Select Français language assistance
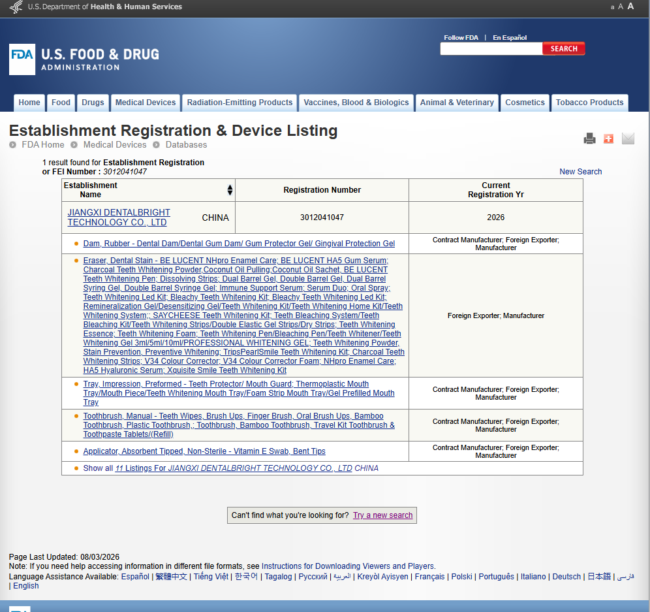650x612 pixels. coord(429,577)
